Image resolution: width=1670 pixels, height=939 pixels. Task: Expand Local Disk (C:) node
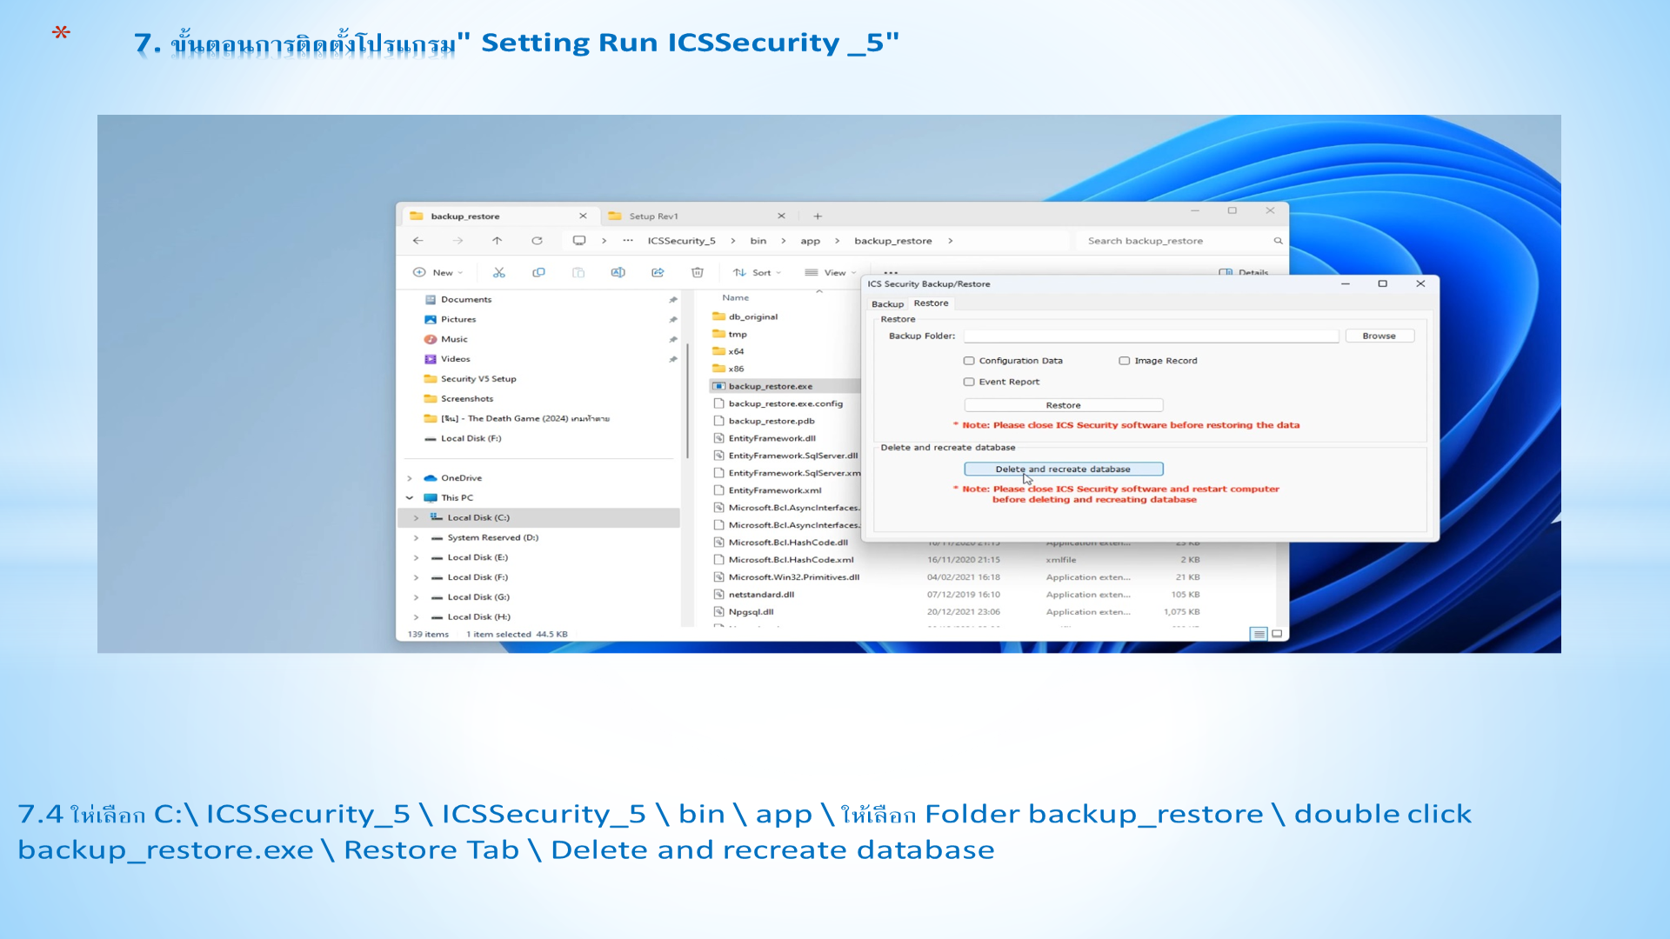pyautogui.click(x=417, y=518)
